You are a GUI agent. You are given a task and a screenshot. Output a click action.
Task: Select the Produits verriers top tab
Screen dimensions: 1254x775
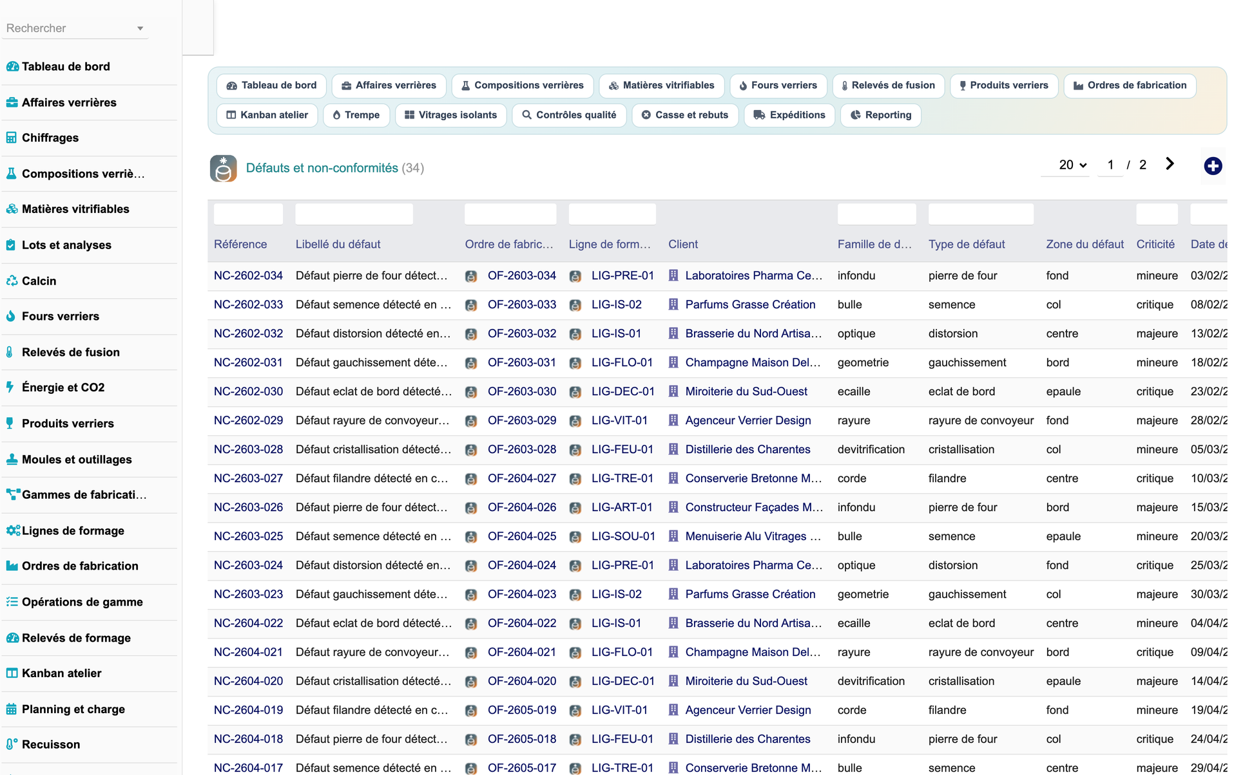coord(1004,86)
